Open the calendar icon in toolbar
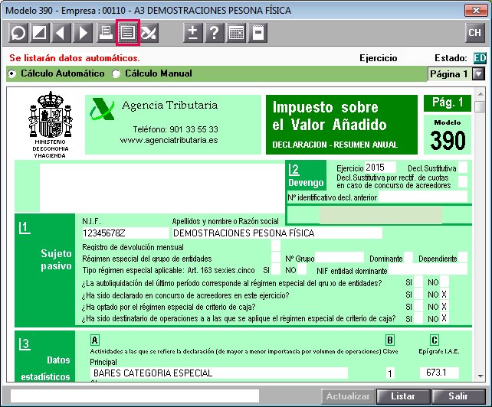The width and height of the screenshot is (492, 407). (x=236, y=33)
